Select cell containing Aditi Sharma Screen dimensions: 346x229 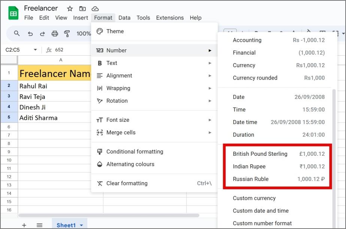point(54,118)
